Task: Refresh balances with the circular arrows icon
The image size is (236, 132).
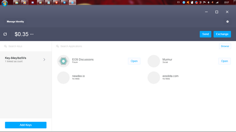Action: (5, 34)
